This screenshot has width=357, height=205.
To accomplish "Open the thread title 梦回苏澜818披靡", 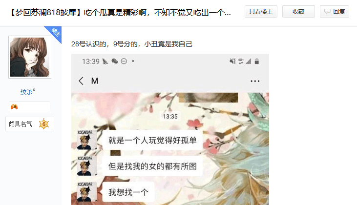I will coord(120,12).
